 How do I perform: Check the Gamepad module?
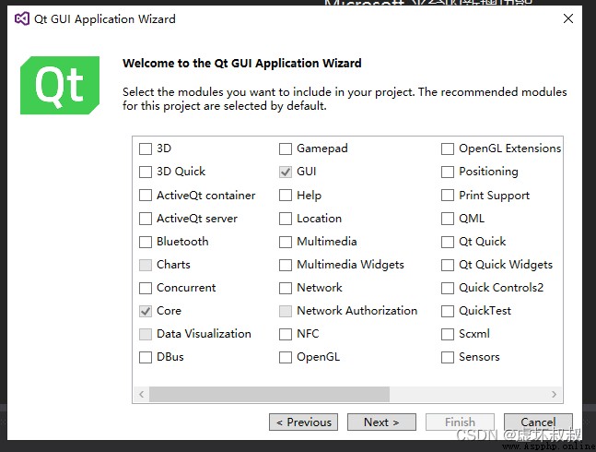tap(286, 149)
